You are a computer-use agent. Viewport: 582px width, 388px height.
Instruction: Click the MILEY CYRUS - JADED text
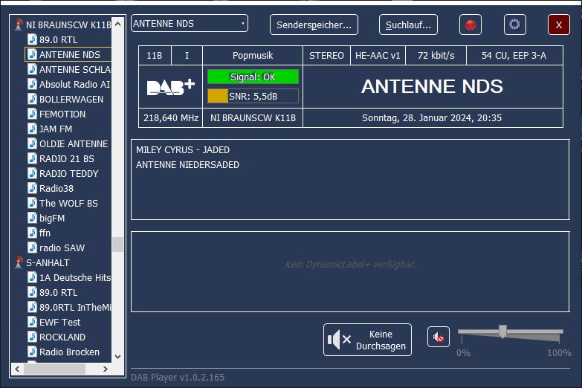(183, 150)
